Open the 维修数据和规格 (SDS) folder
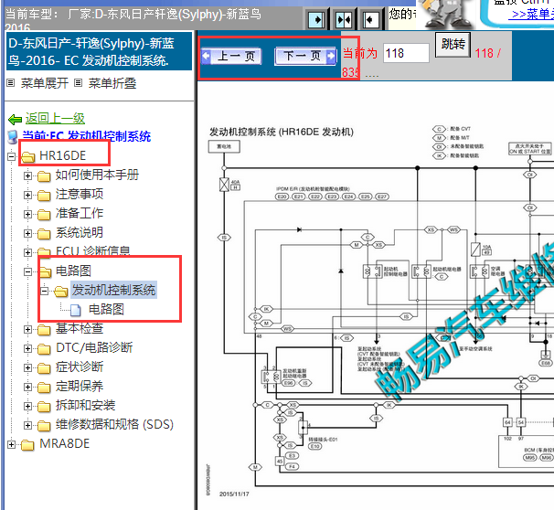The width and height of the screenshot is (554, 510). (x=114, y=424)
